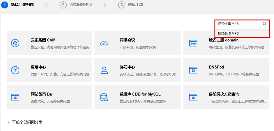Viewport: 274px width, 131px height.
Task: Click text 实名认证、解绑/变更账号
Action: 139,74
